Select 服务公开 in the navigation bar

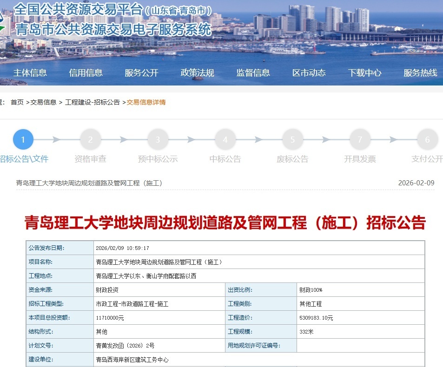[x=142, y=72]
